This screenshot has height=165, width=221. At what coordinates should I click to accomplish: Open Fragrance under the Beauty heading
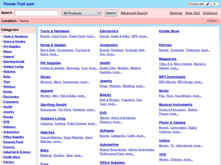point(128,100)
